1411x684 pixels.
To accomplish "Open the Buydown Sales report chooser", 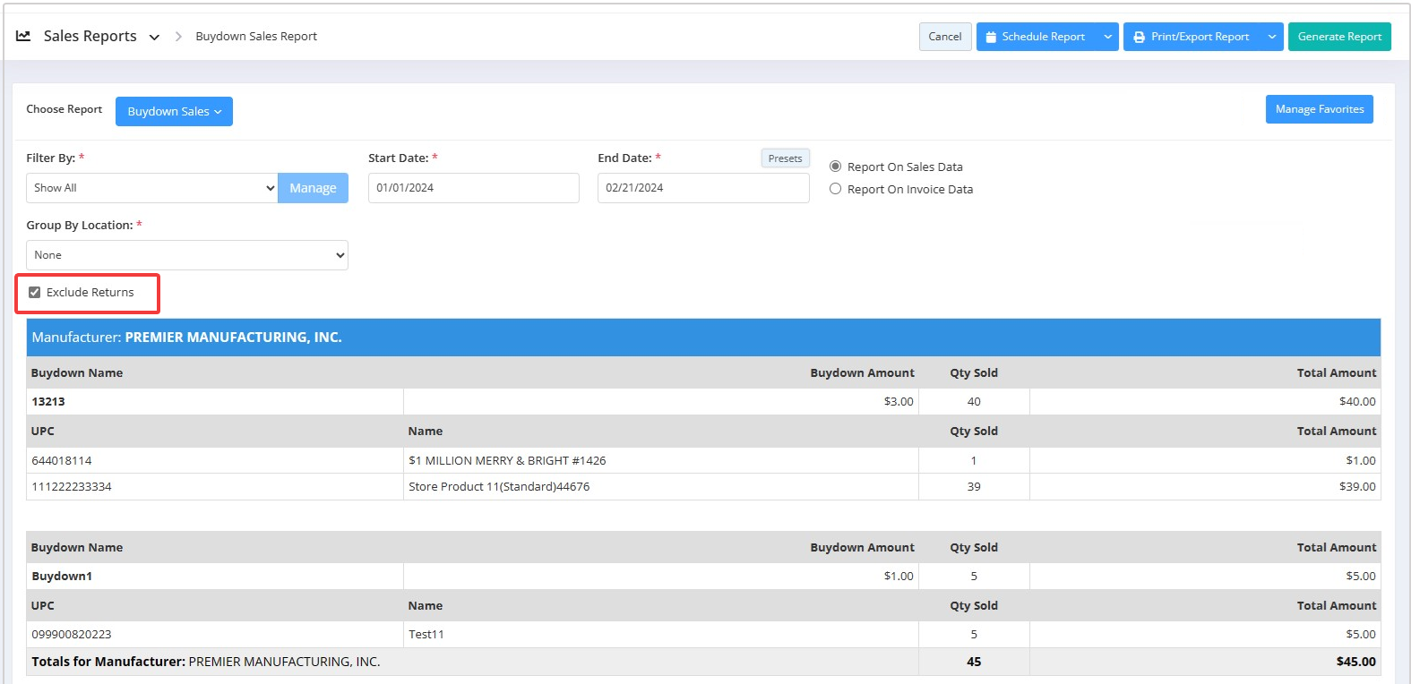I will point(174,112).
